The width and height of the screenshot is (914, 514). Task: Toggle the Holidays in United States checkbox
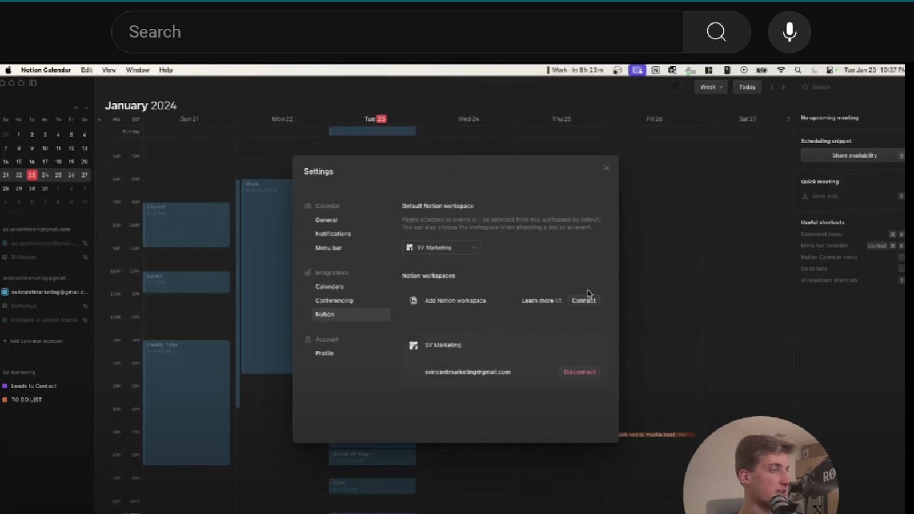pos(5,320)
